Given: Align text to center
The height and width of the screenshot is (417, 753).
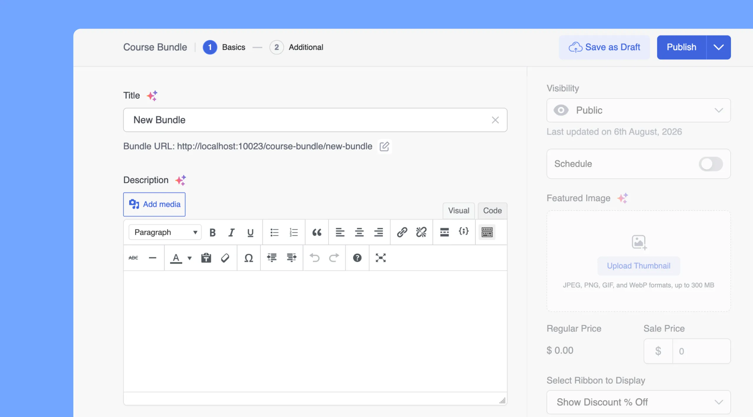Looking at the screenshot, I should click(359, 232).
